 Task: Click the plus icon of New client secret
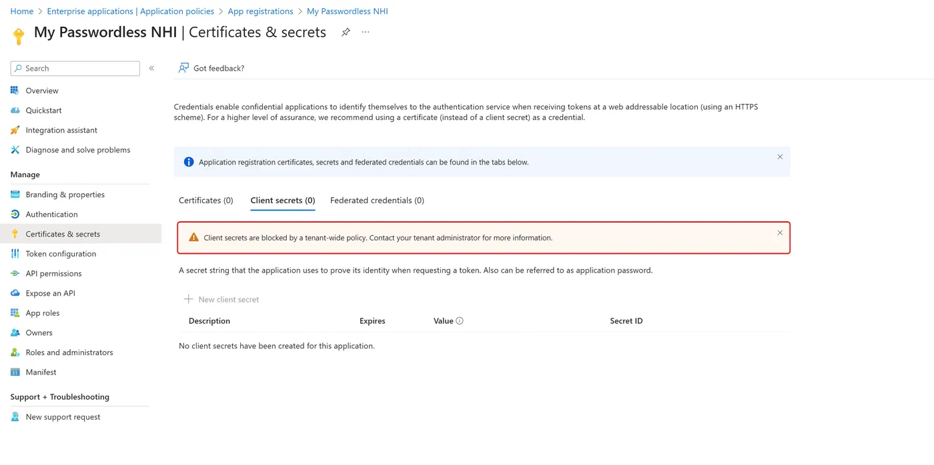(189, 300)
